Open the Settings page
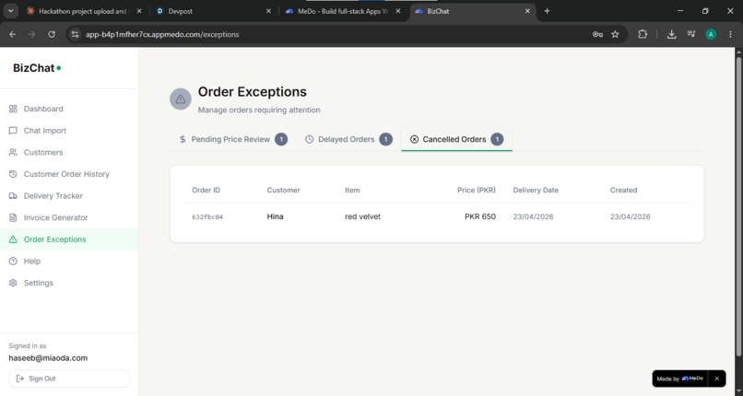This screenshot has width=743, height=396. pos(69,283)
